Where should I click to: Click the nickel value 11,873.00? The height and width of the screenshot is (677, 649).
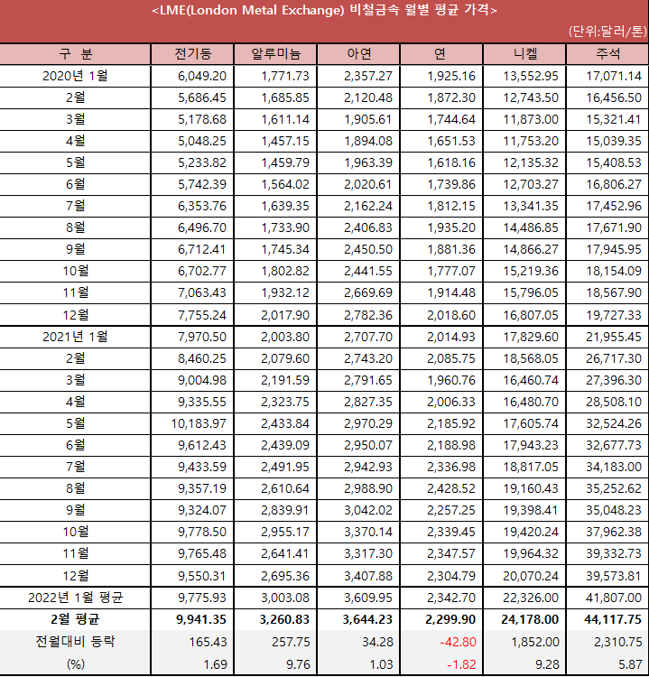(531, 119)
